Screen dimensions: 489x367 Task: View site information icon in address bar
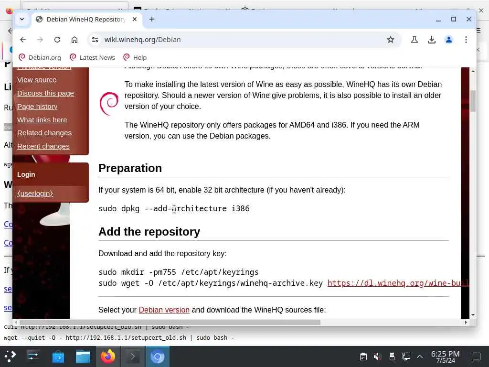click(x=95, y=40)
